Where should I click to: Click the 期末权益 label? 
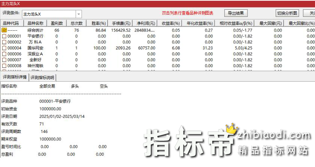[x=9, y=139]
